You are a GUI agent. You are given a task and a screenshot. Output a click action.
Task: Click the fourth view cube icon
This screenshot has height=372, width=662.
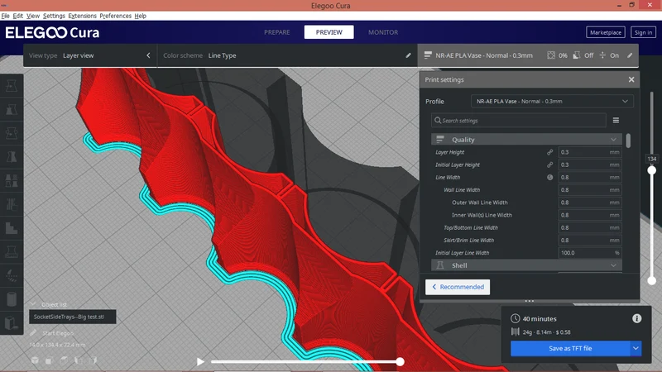click(x=78, y=360)
